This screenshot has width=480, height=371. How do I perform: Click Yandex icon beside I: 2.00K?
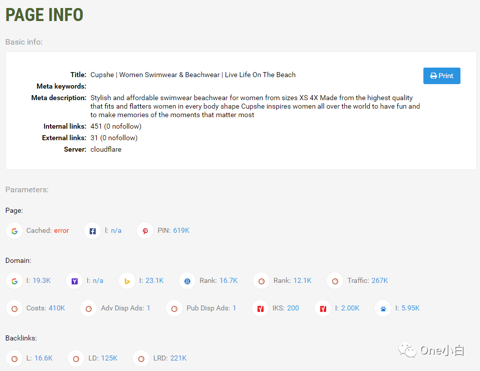[323, 308]
